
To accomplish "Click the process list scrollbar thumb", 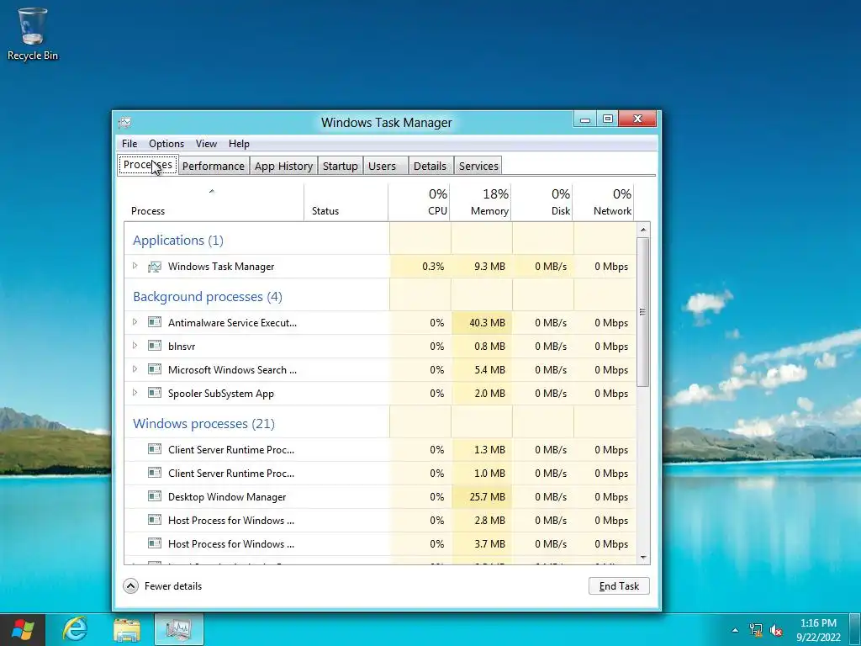I will coord(643,312).
